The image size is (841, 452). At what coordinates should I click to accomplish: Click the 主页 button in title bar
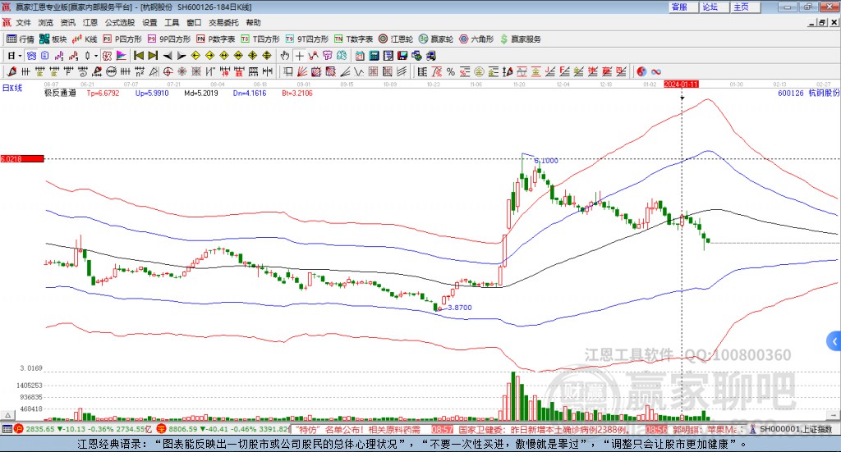[746, 7]
